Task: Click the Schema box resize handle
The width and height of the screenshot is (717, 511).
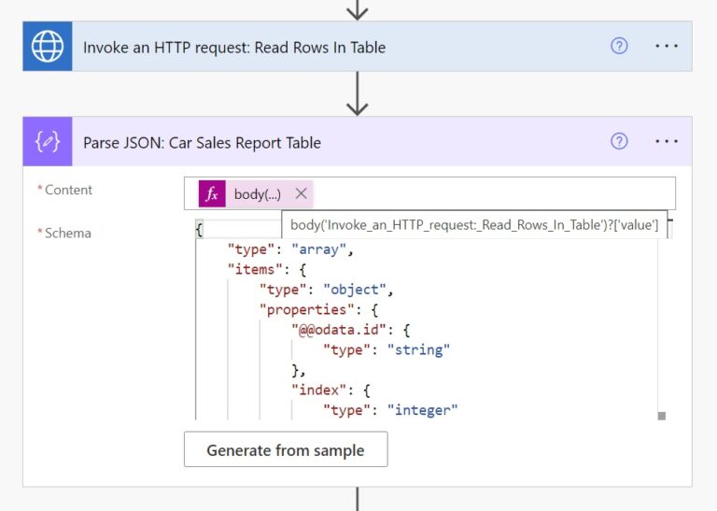Action: (662, 416)
